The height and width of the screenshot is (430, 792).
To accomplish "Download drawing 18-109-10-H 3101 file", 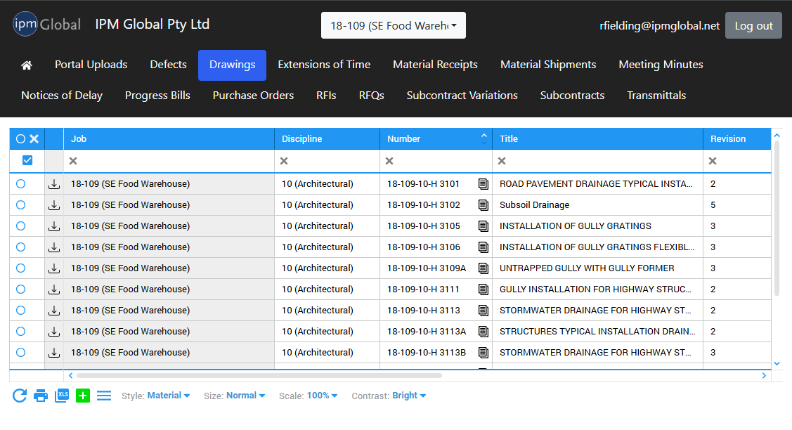I will (x=54, y=184).
